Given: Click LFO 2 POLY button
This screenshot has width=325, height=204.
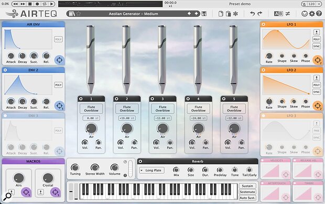Looking at the screenshot, I should tap(317, 85).
